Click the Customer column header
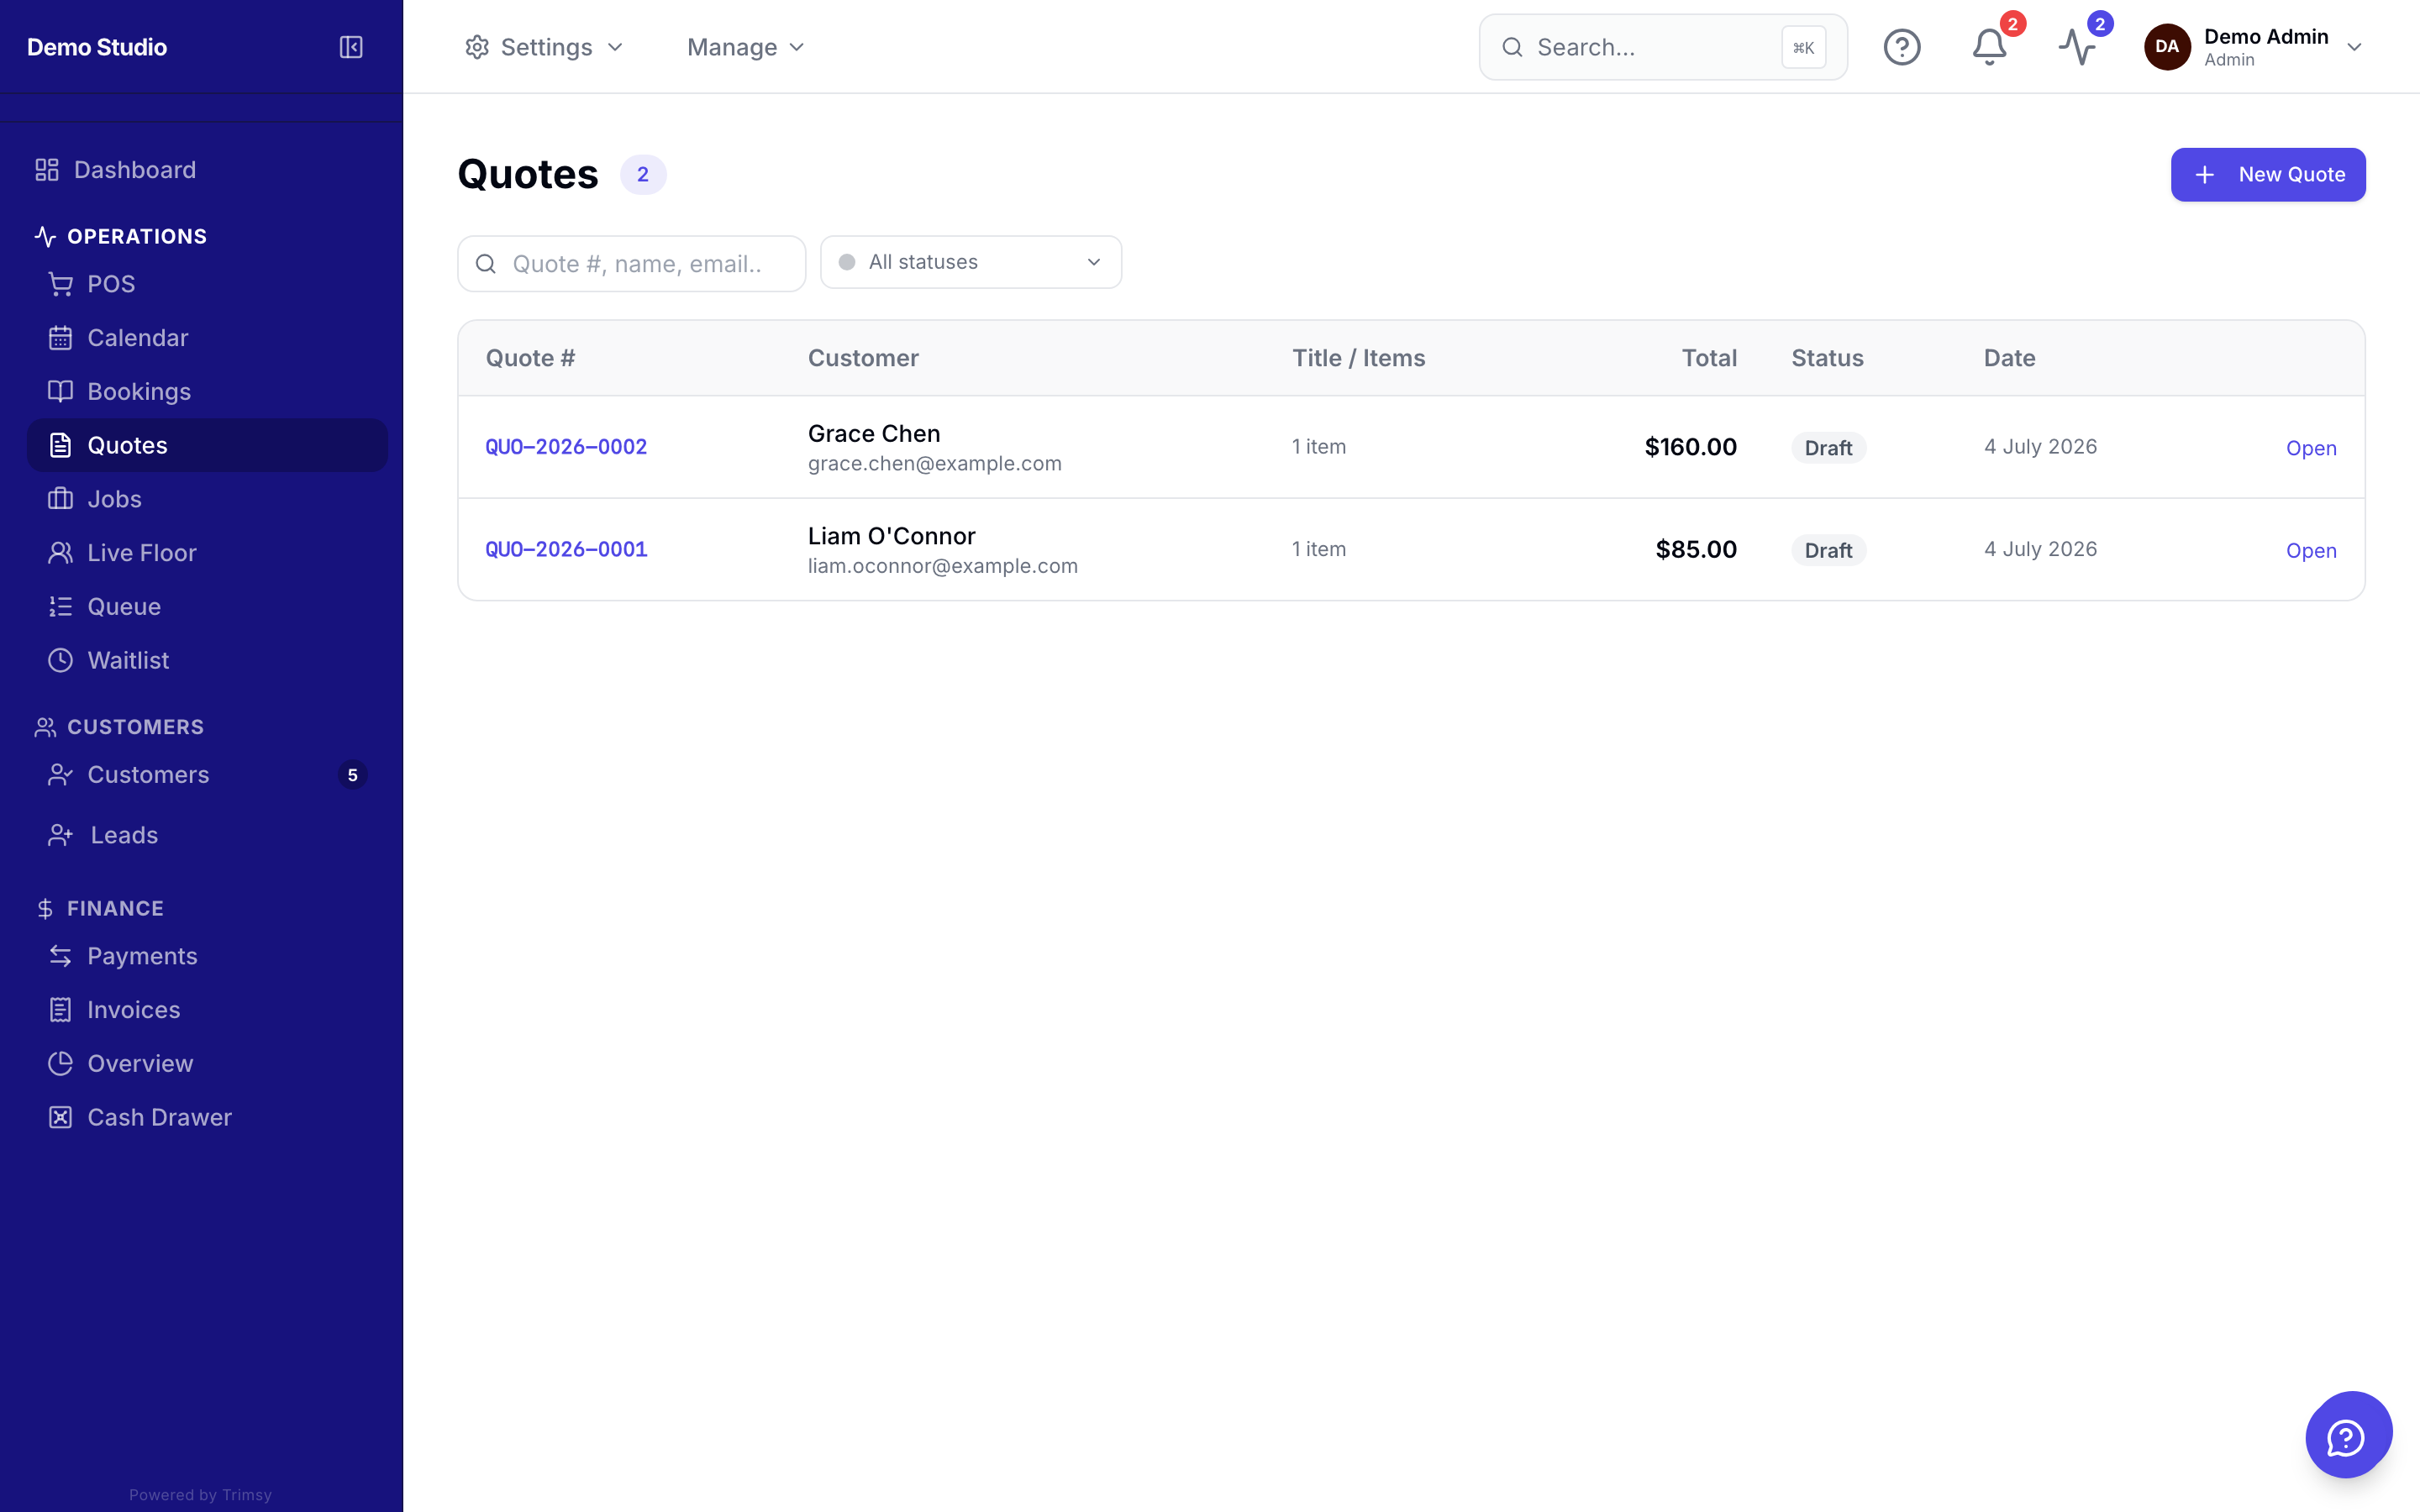The image size is (2420, 1512). point(863,358)
